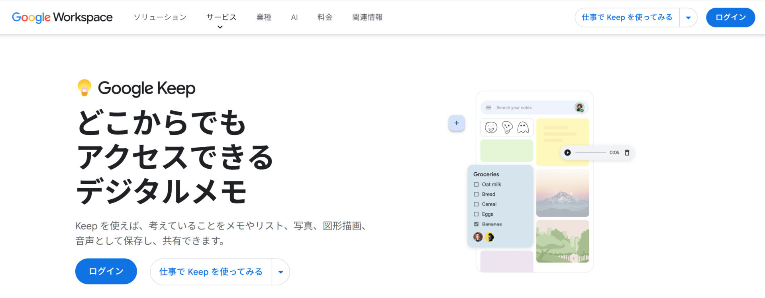The image size is (765, 298).
Task: Check the Oat milk checkbox
Action: tap(476, 184)
